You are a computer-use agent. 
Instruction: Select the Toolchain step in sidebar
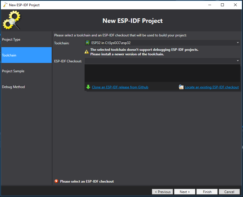click(x=26, y=55)
